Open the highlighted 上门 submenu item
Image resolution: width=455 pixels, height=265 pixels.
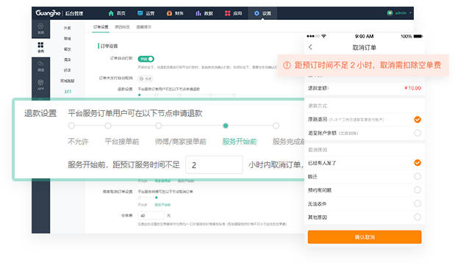click(x=68, y=92)
